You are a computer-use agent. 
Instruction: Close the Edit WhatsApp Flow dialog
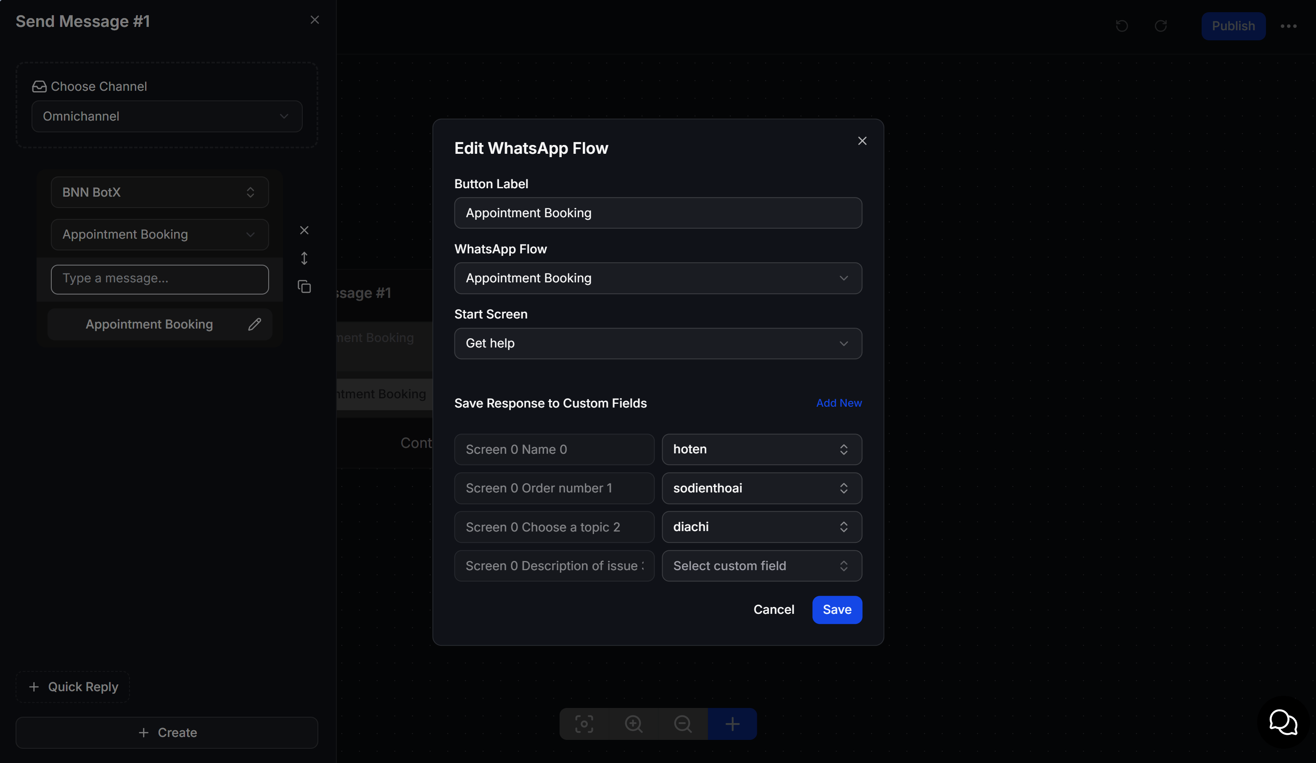tap(862, 141)
